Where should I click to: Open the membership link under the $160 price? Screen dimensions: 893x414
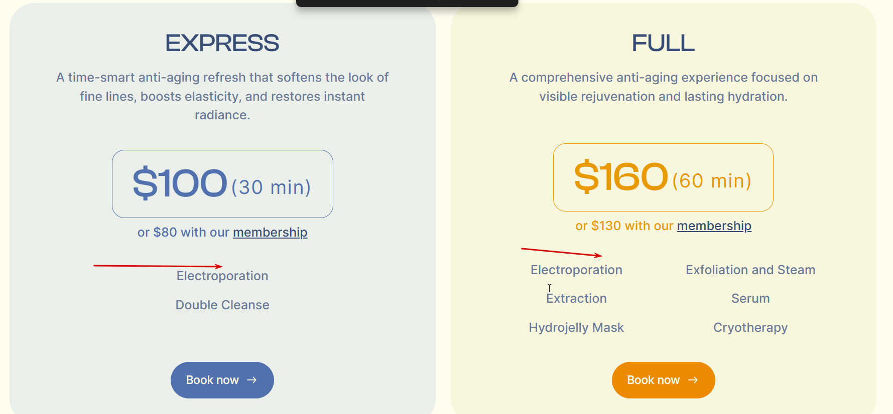714,226
